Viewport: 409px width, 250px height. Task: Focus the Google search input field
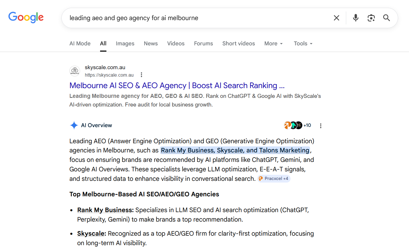tap(198, 18)
